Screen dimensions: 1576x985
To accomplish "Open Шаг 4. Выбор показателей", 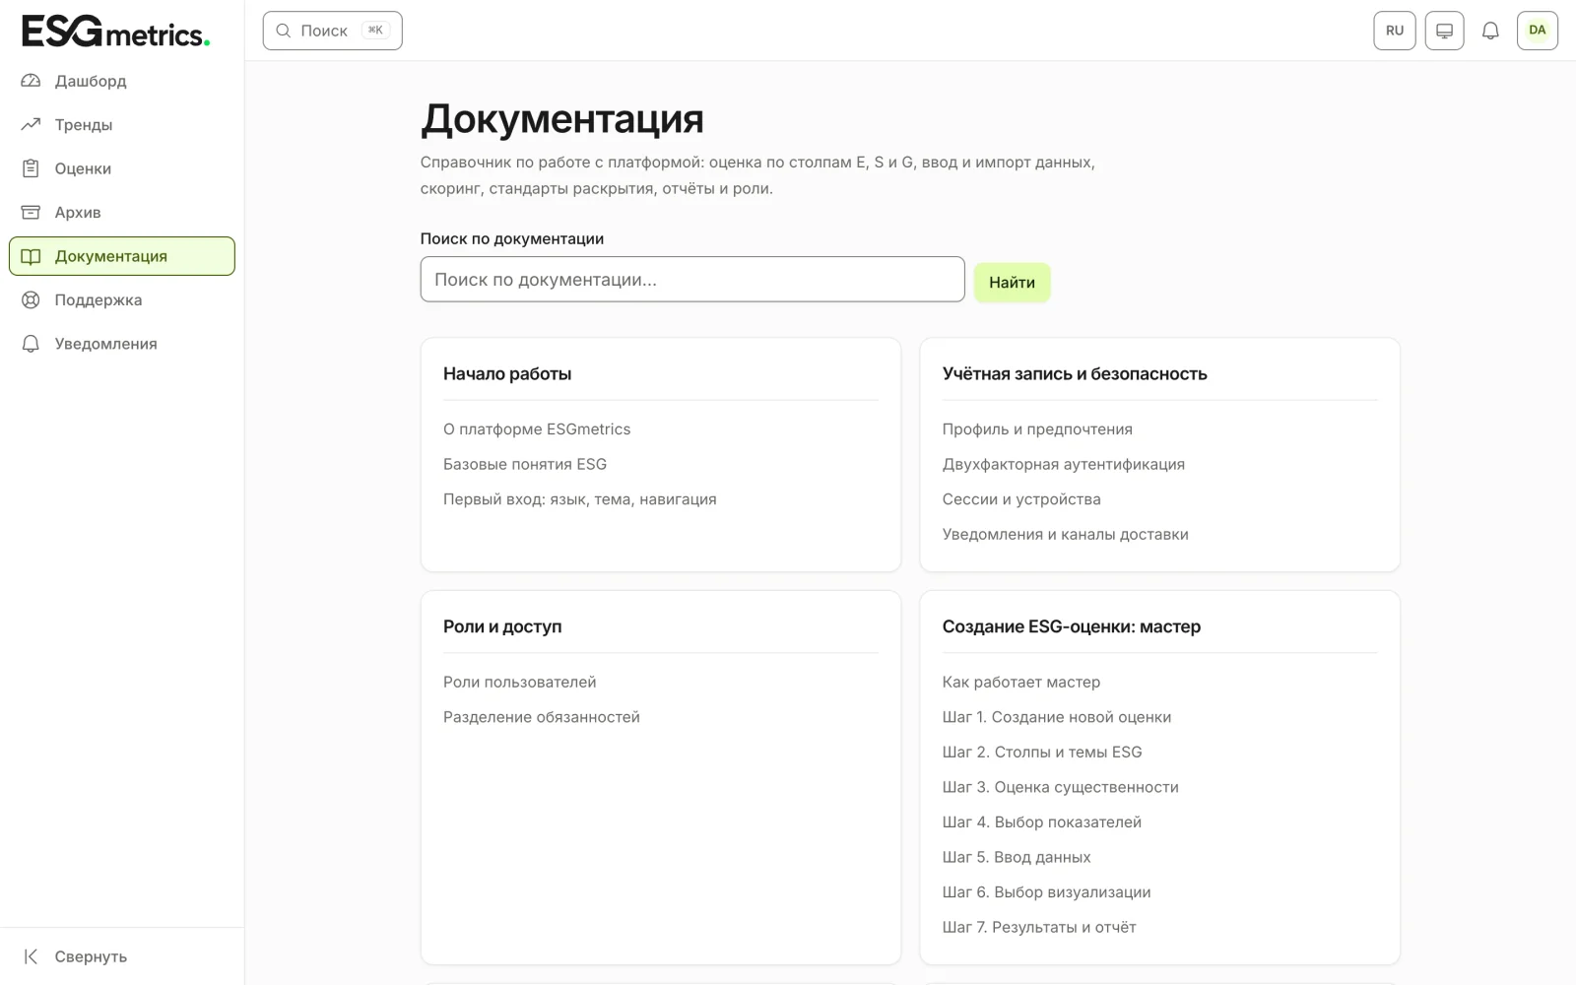I will tap(1042, 821).
